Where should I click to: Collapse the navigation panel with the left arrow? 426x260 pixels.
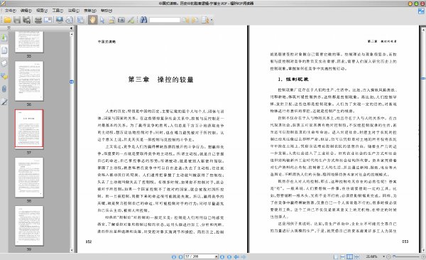(x=71, y=28)
